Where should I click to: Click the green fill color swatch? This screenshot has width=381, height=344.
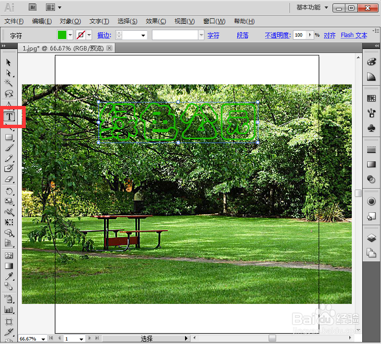(62, 35)
